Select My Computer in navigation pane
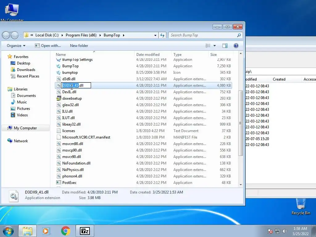 coord(25,128)
